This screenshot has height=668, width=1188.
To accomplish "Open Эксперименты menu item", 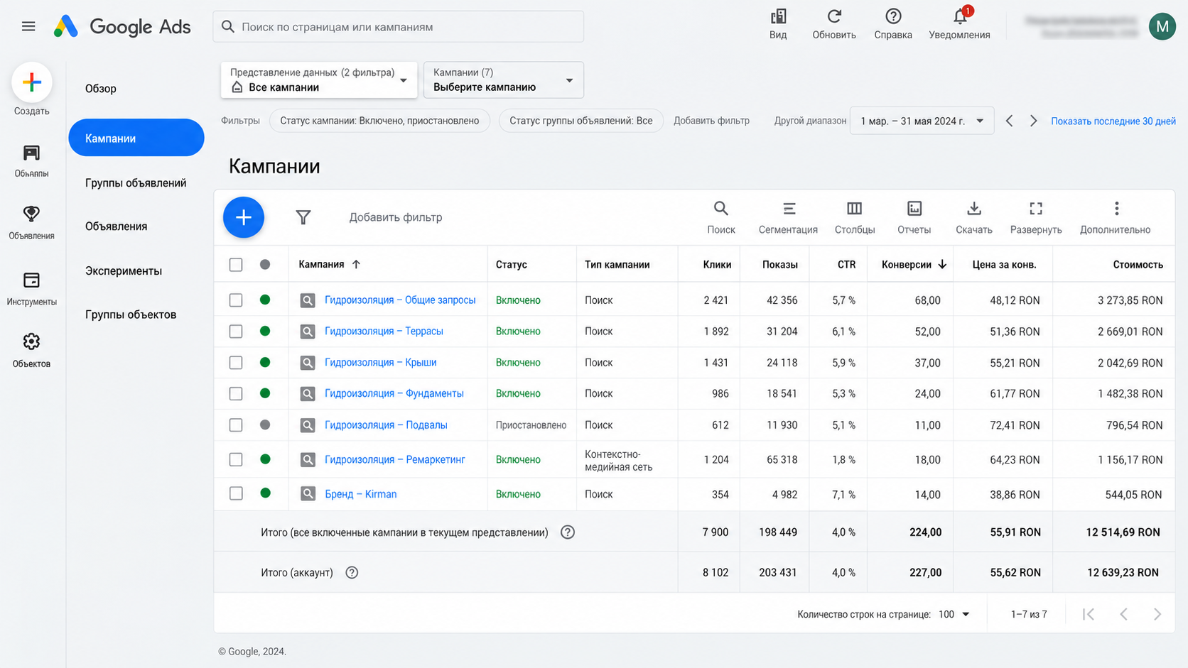I will (x=124, y=271).
